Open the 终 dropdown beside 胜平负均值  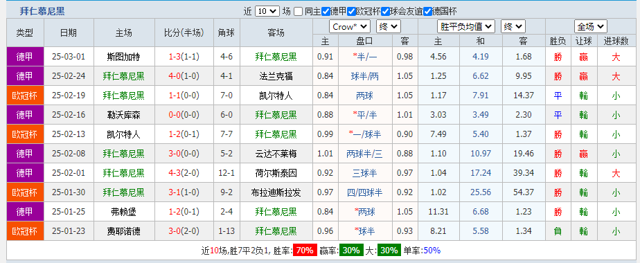[x=513, y=27]
